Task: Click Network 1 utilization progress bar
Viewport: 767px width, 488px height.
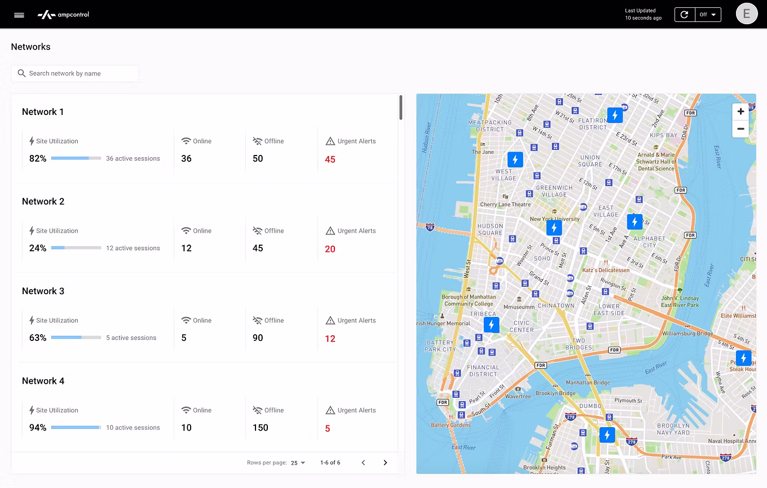Action: tap(76, 158)
